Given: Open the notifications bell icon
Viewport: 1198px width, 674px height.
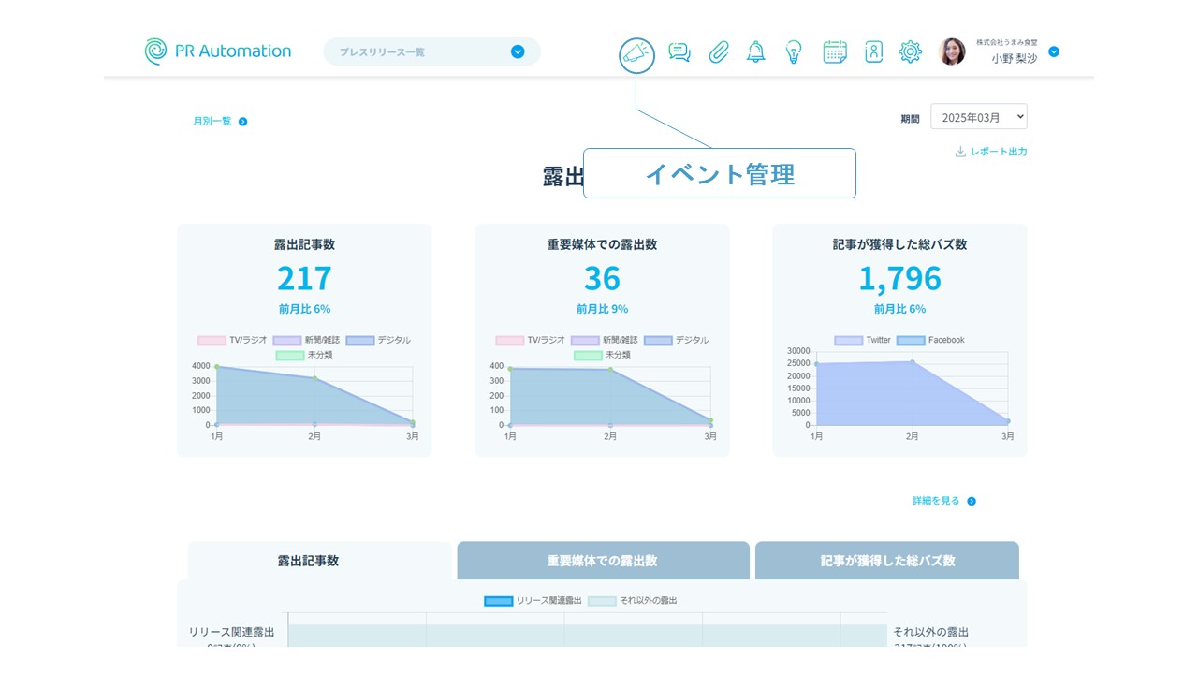Looking at the screenshot, I should coord(755,52).
